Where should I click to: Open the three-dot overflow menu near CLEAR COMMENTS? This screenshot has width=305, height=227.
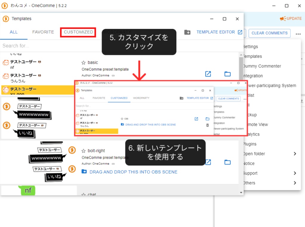(x=298, y=33)
